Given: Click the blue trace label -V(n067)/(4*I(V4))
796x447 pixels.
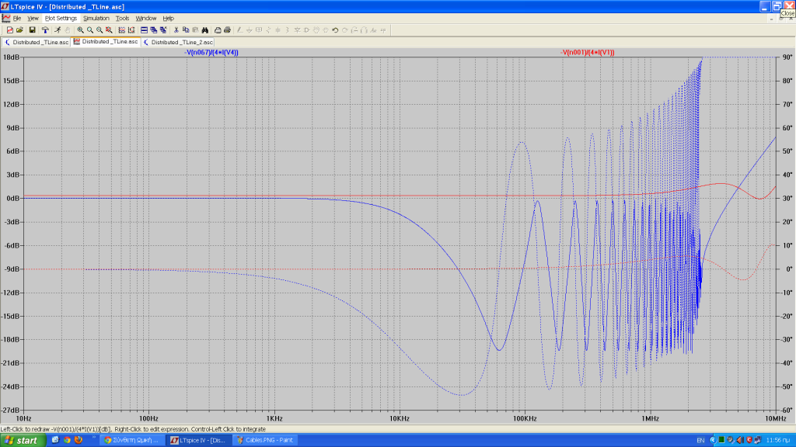Looking at the screenshot, I should point(210,53).
